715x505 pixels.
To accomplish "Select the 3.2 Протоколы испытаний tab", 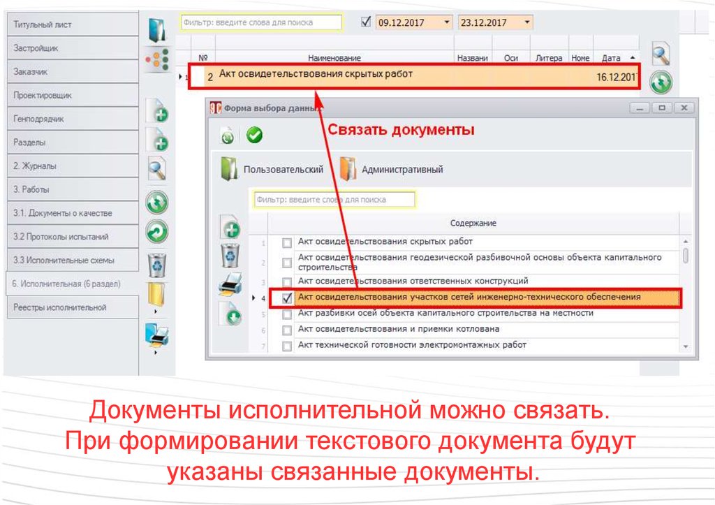I will (x=73, y=237).
